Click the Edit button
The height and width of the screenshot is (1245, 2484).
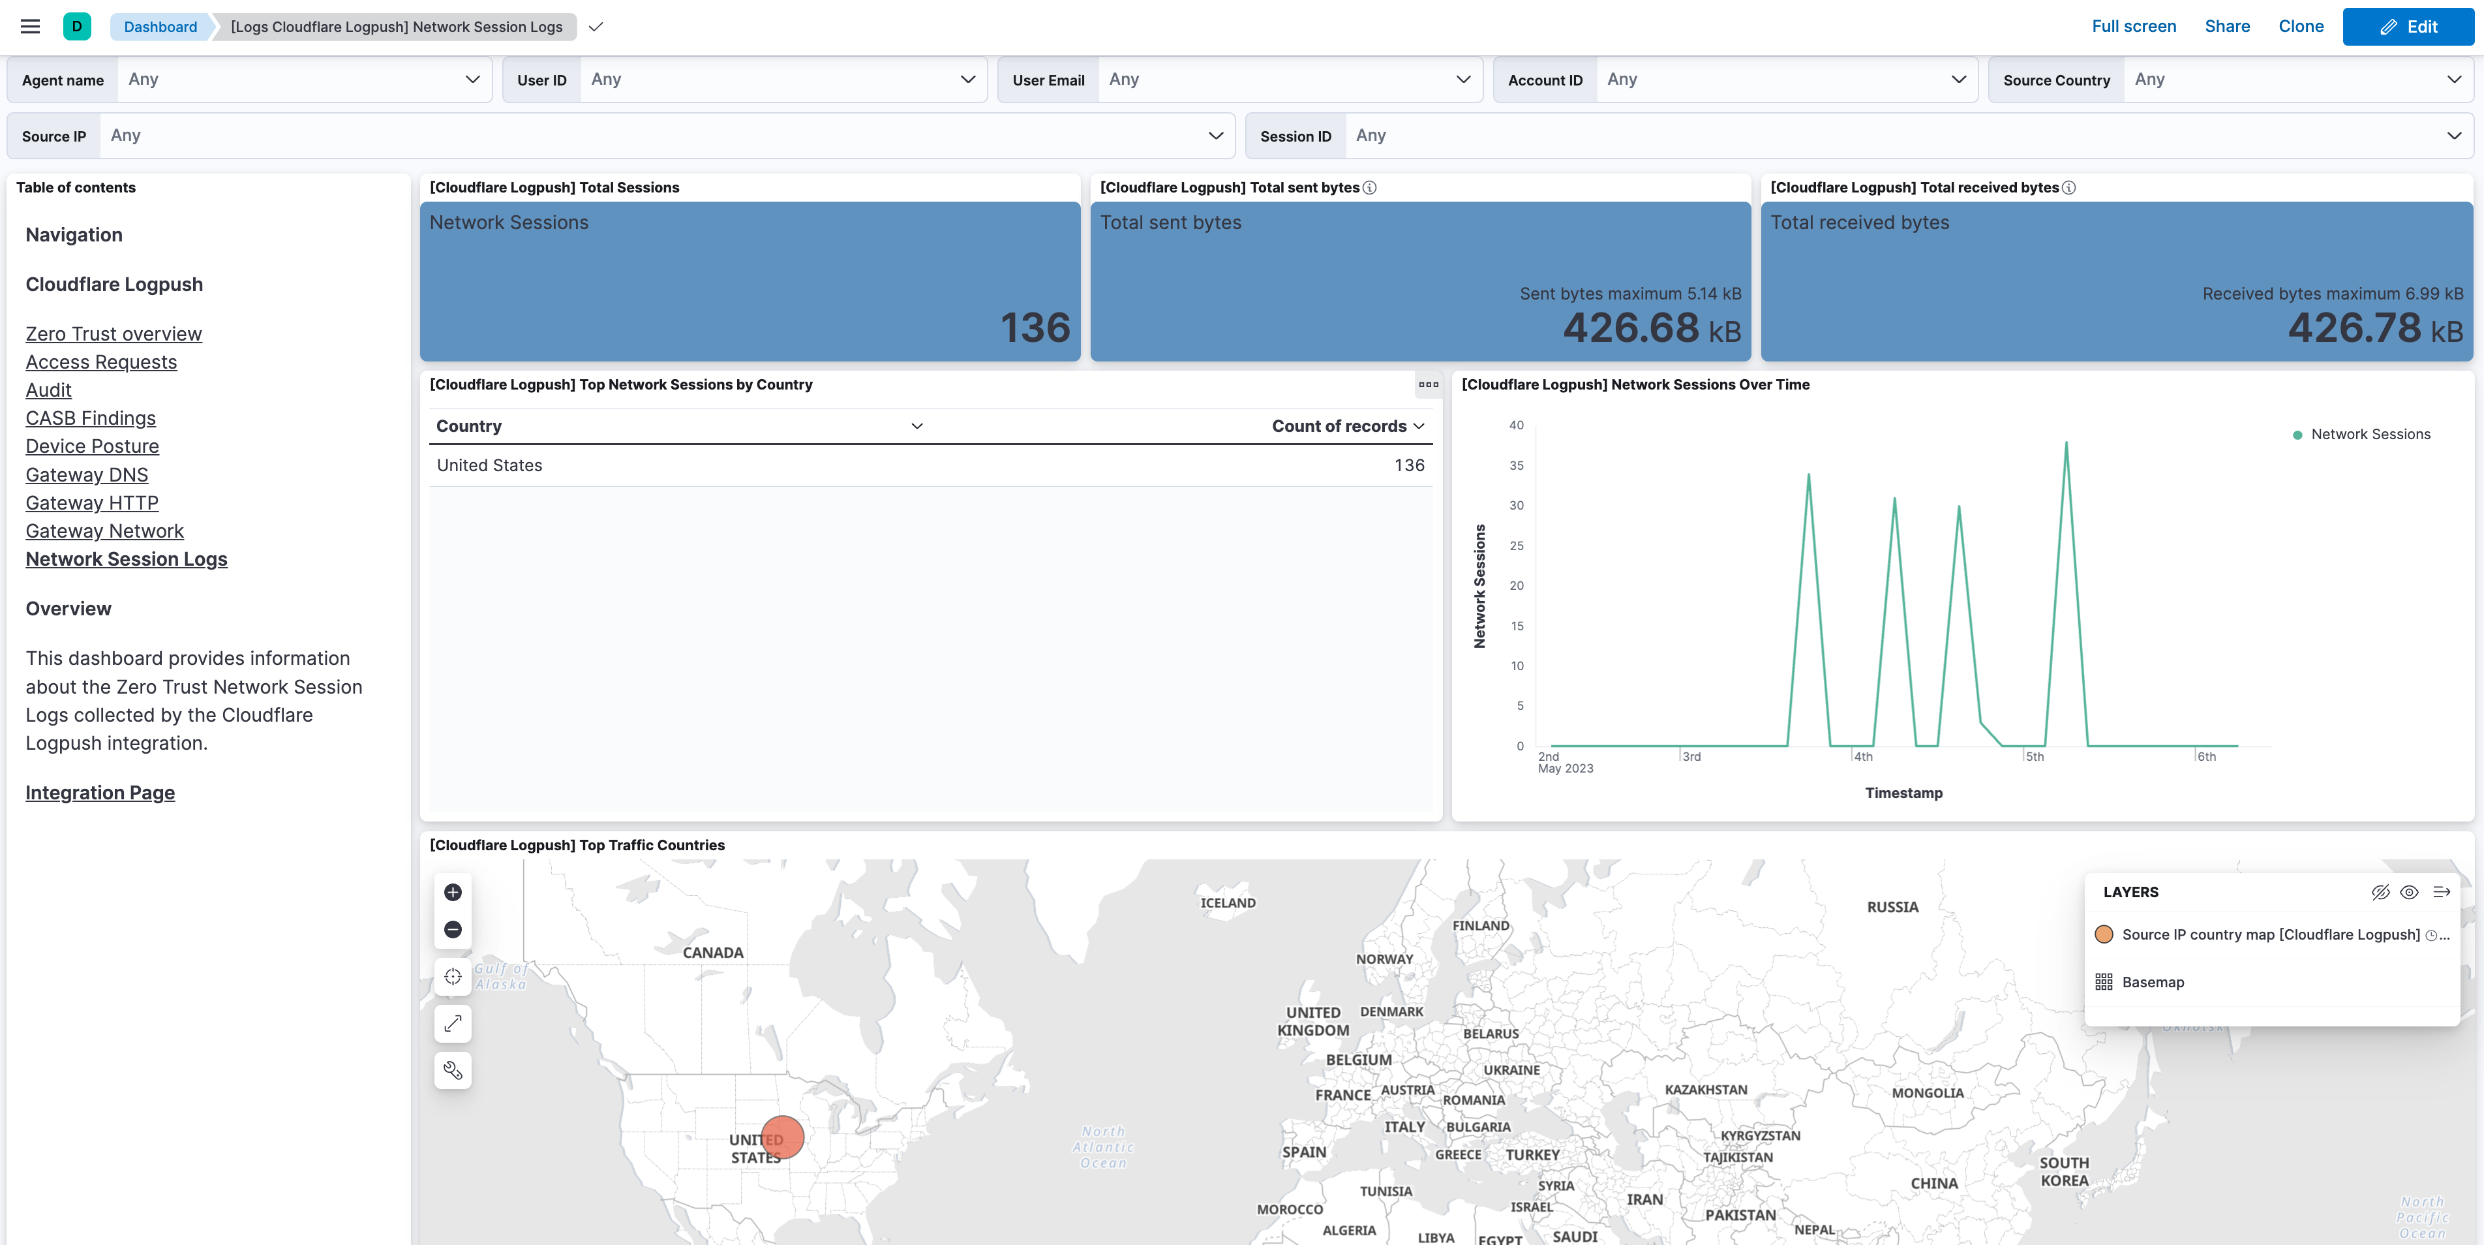click(2408, 26)
